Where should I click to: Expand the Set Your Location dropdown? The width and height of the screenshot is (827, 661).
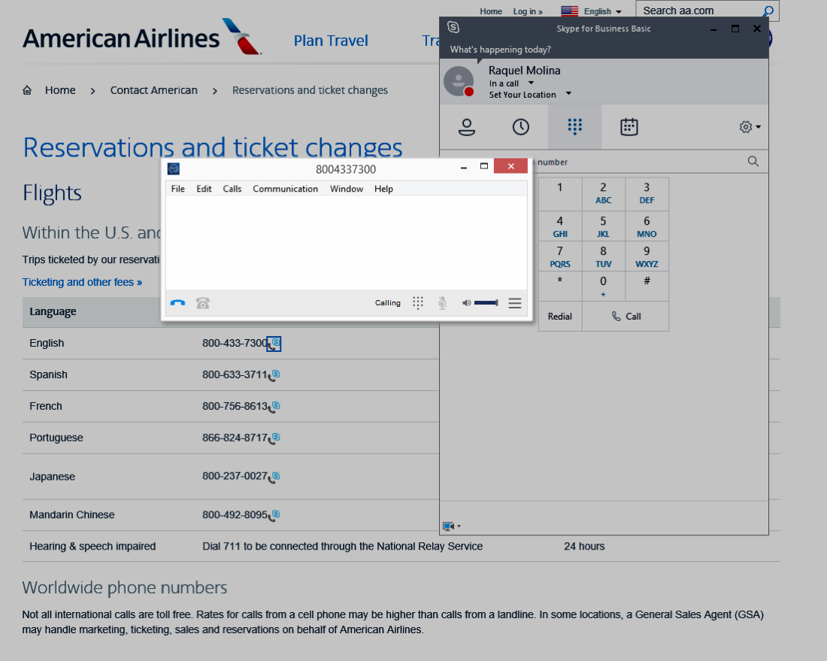pyautogui.click(x=568, y=95)
